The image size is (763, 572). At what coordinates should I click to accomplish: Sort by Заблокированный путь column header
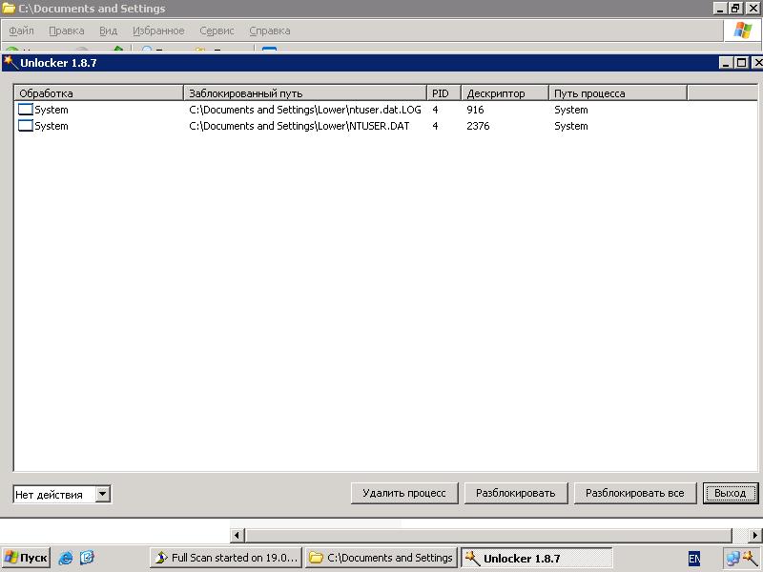point(305,92)
